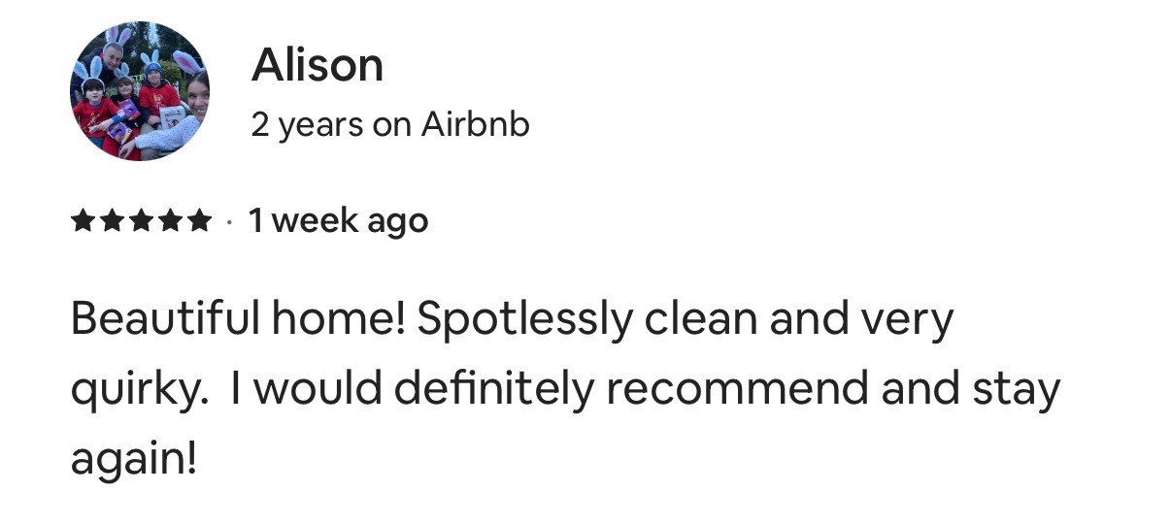Click the word "clean" in the review
The width and height of the screenshot is (1171, 525).
point(701,320)
